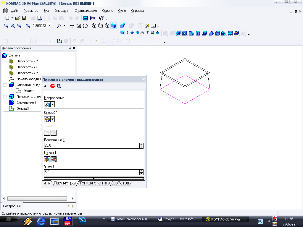This screenshot has width=303, height=227.
Task: Open the Операции menu
Action: tap(62, 11)
